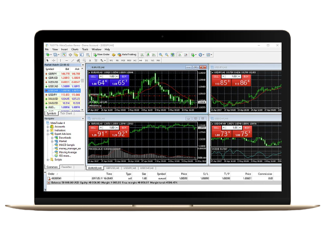Screen dimensions: 325x244
Task: Click the blue SELL button on EURUSD
Action: [94, 77]
